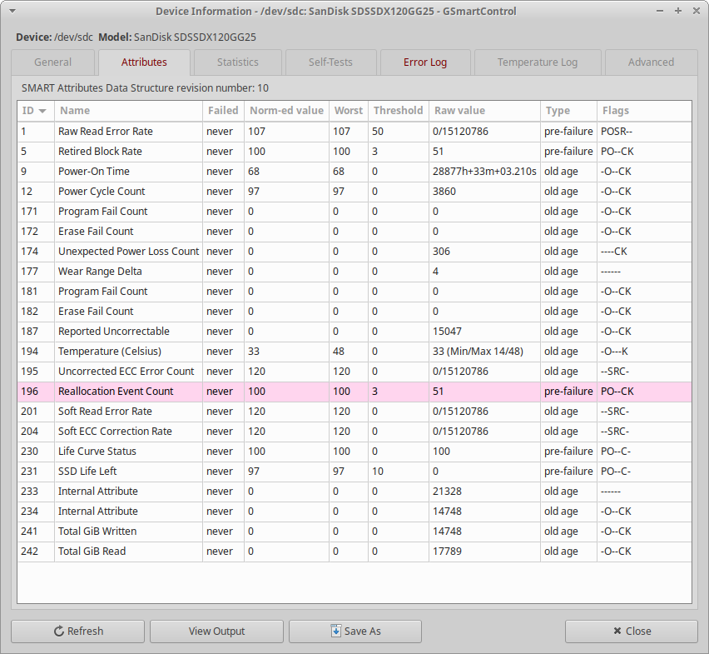
Task: Open the Error Log tab
Action: [x=425, y=62]
